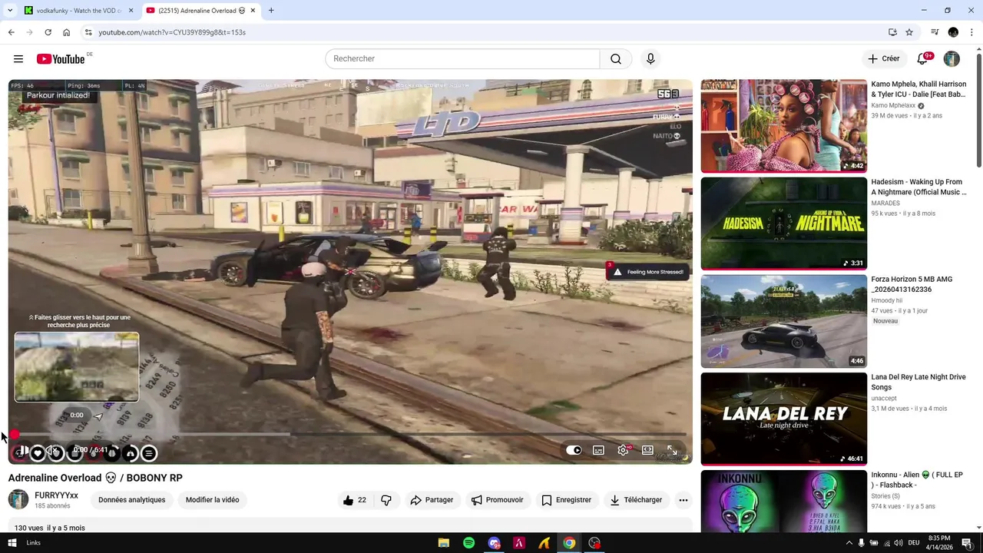The width and height of the screenshot is (983, 553).
Task: Click the red progress bar scrubber
Action: 14,435
